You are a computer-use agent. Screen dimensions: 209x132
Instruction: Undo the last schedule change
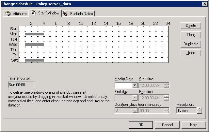pos(191,53)
